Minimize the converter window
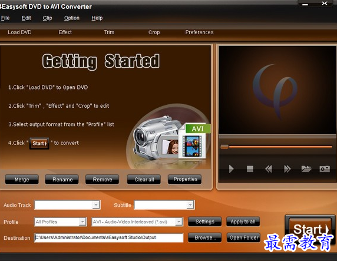337x261 pixels. [x=305, y=4]
